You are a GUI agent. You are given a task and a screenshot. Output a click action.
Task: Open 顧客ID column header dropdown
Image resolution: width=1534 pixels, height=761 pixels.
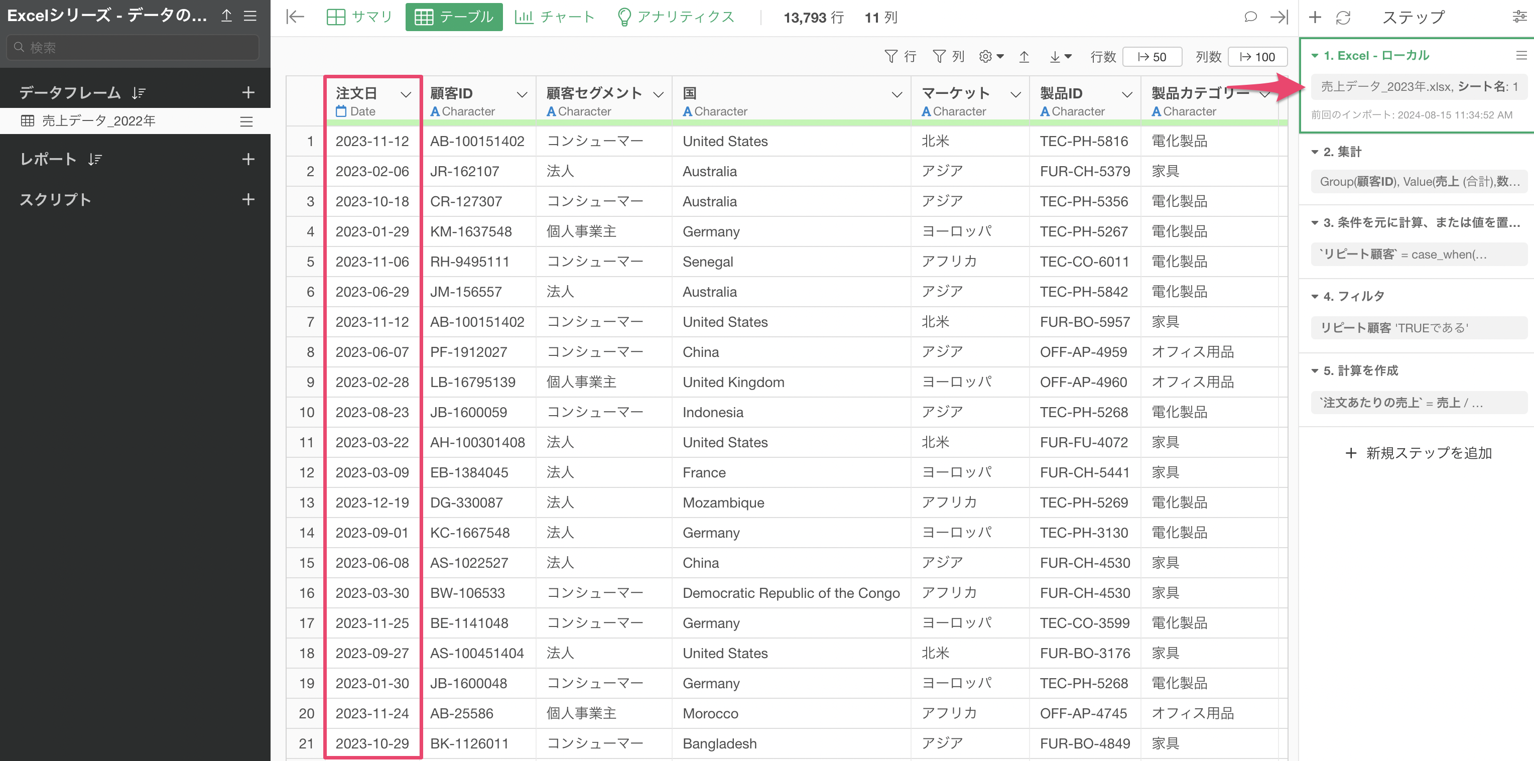coord(522,95)
